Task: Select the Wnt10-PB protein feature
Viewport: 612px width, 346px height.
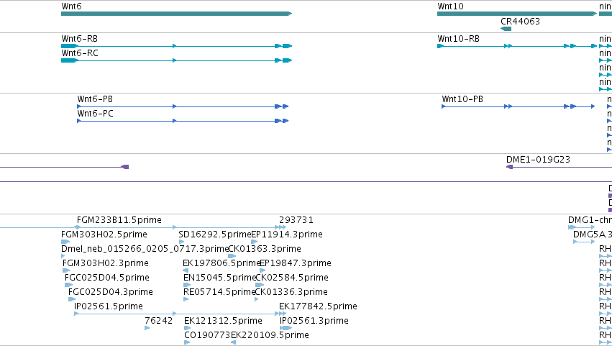Action: [519, 106]
